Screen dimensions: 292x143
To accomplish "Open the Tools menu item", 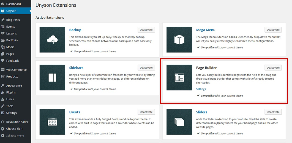I will (15, 106).
